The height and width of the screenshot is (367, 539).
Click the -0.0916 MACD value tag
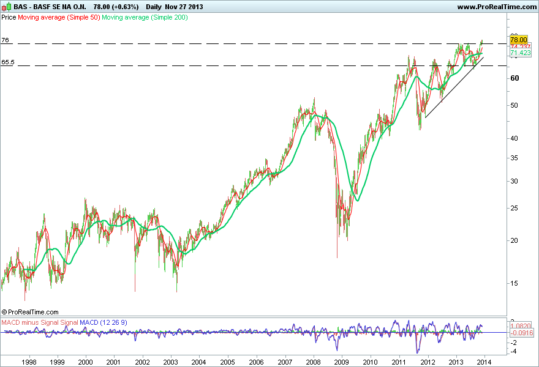[521, 333]
